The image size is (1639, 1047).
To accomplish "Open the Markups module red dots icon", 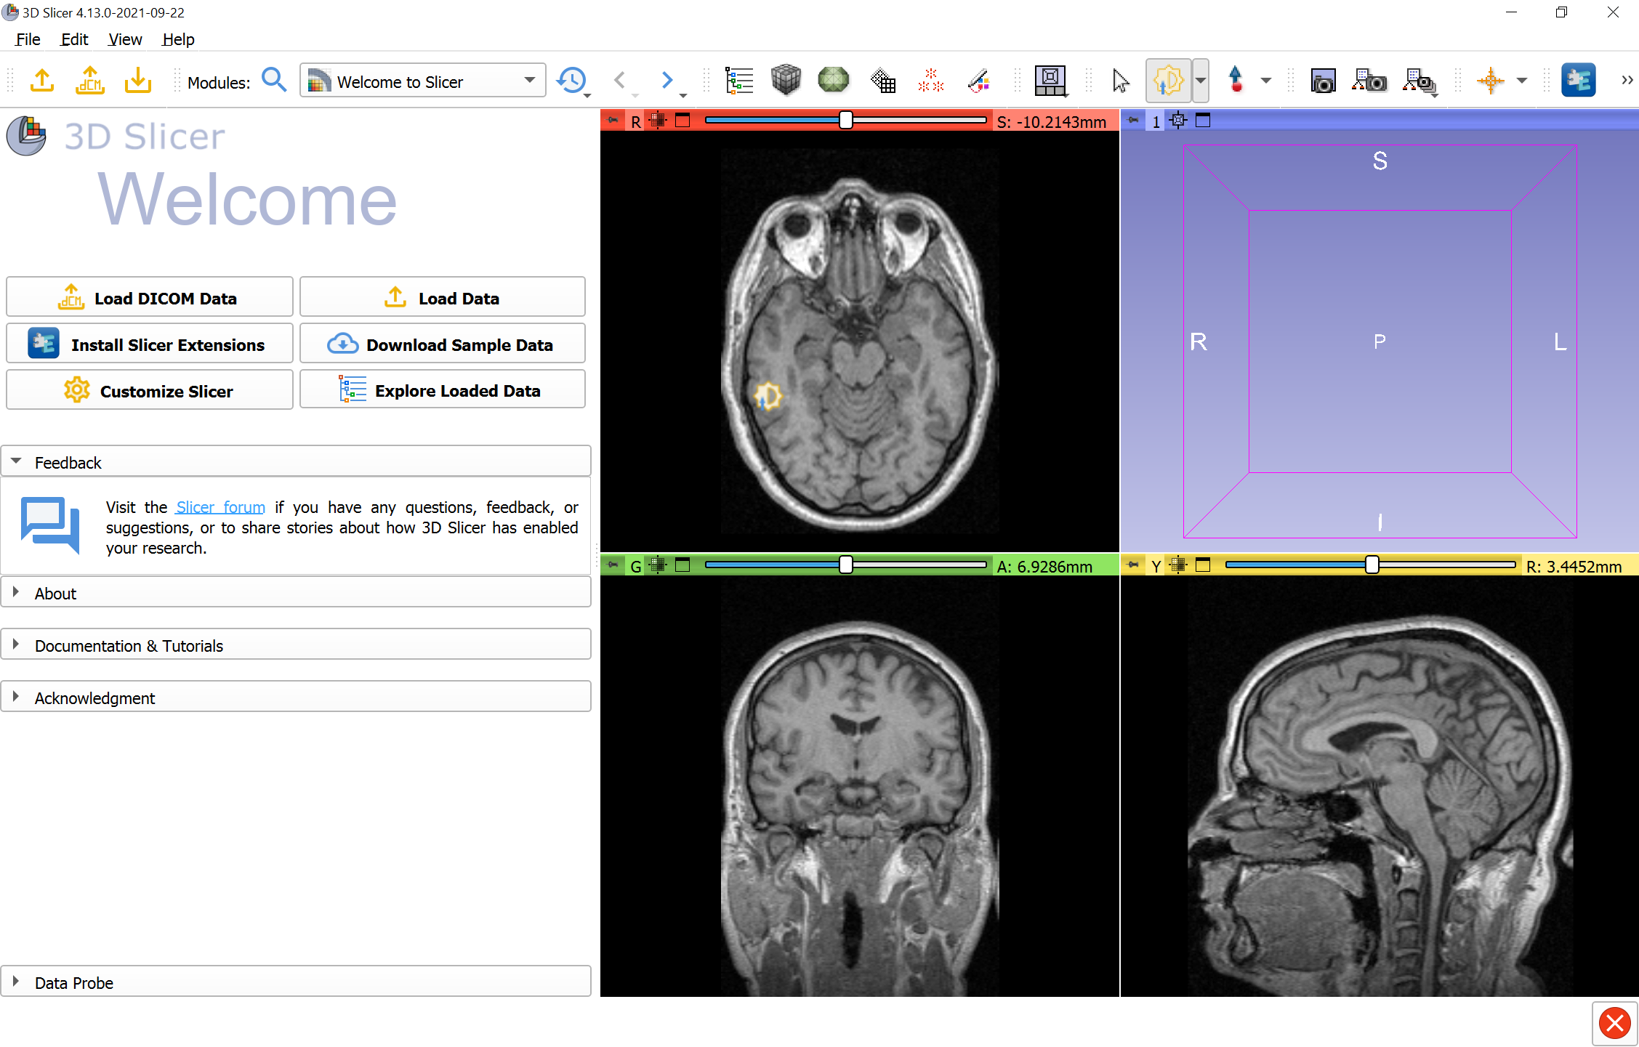I will tap(930, 81).
